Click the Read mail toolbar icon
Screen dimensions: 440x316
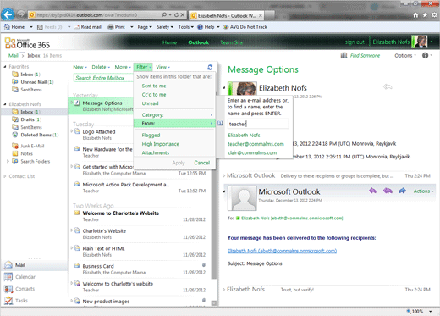76,27
